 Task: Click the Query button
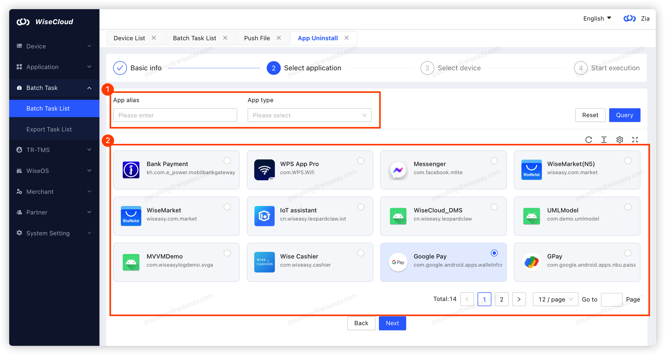pos(624,115)
